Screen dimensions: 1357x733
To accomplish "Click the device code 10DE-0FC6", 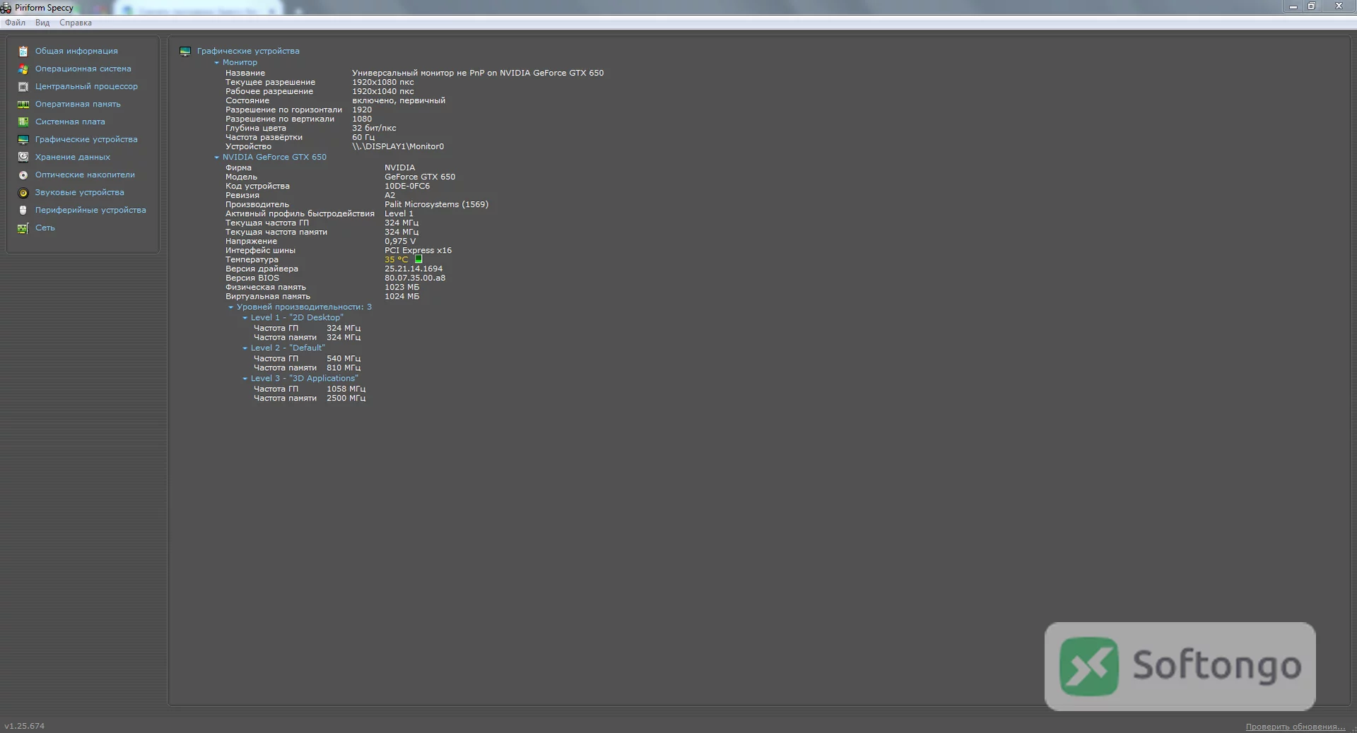I will [407, 186].
